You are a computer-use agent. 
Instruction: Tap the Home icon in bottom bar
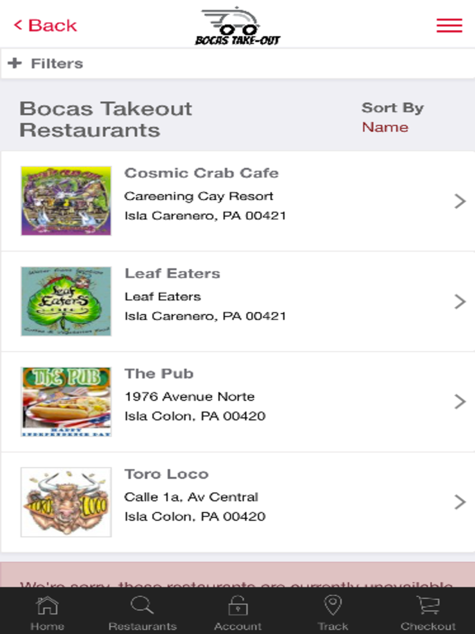point(47,605)
